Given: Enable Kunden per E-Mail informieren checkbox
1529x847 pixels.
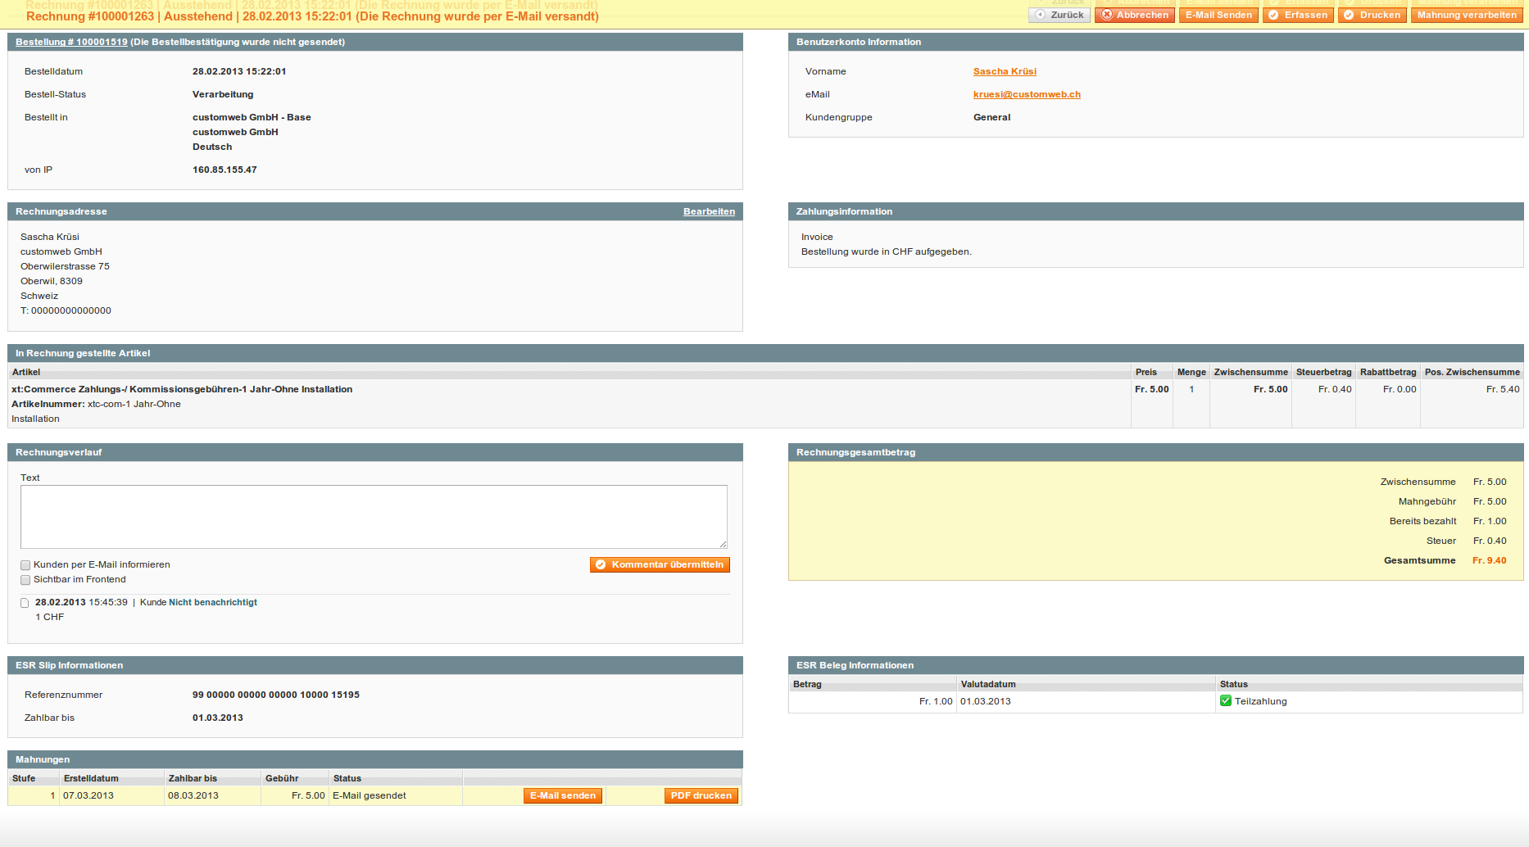Looking at the screenshot, I should point(25,565).
